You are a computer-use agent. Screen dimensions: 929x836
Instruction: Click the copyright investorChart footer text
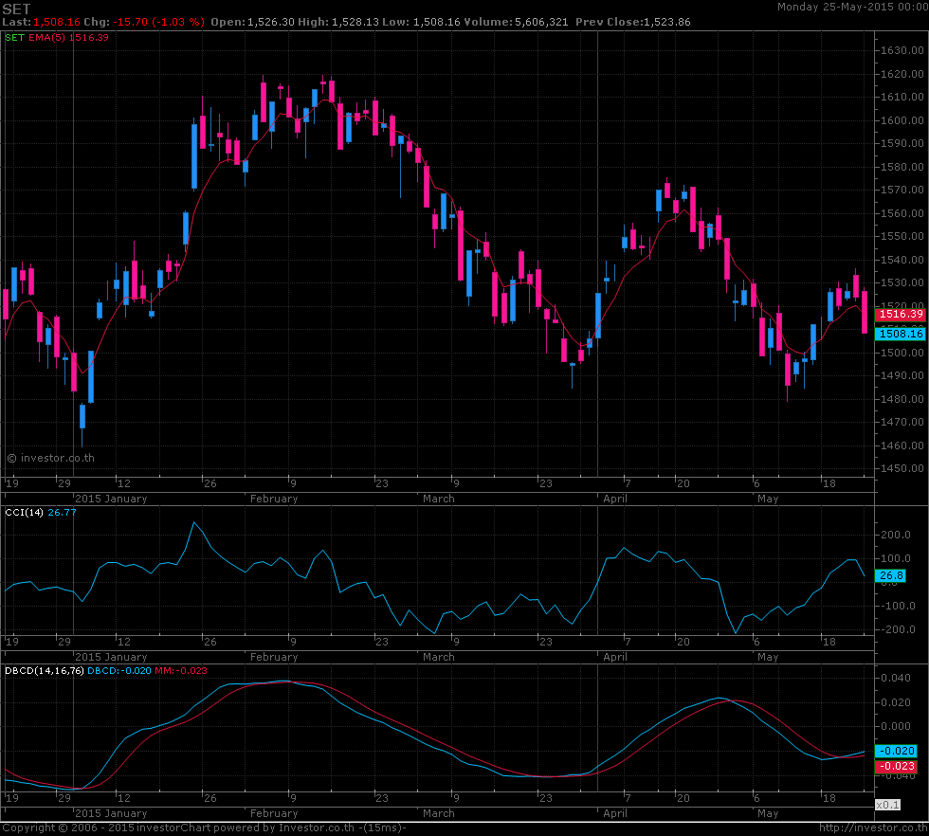click(x=204, y=827)
